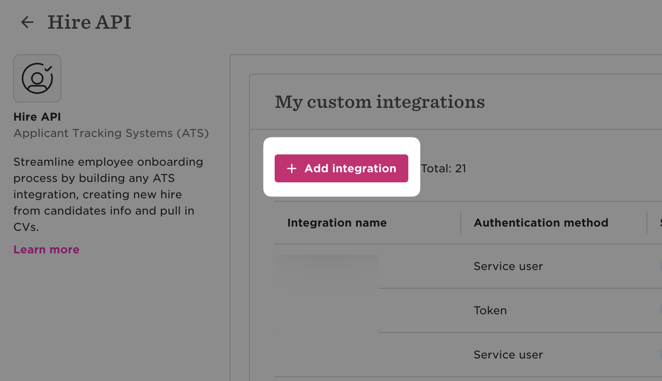
Task: Click the integration name cell in Token row
Action: click(x=326, y=310)
